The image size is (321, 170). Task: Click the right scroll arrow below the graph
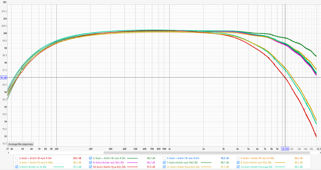click(x=319, y=153)
